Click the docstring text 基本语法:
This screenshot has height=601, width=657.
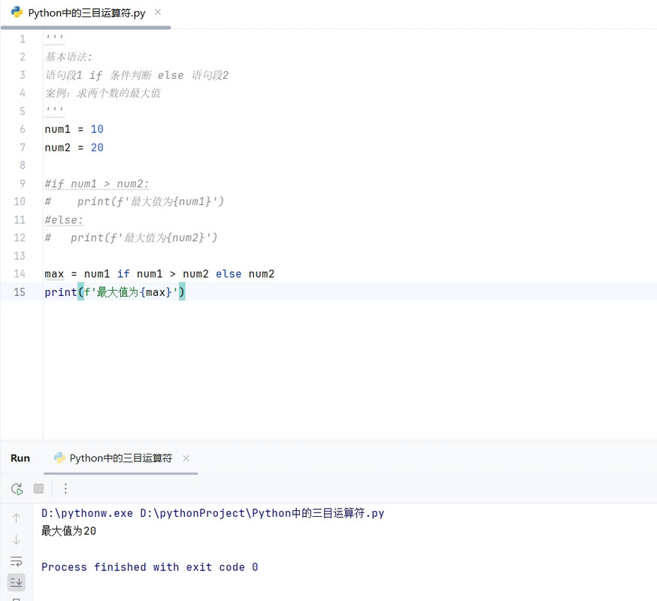(x=68, y=56)
